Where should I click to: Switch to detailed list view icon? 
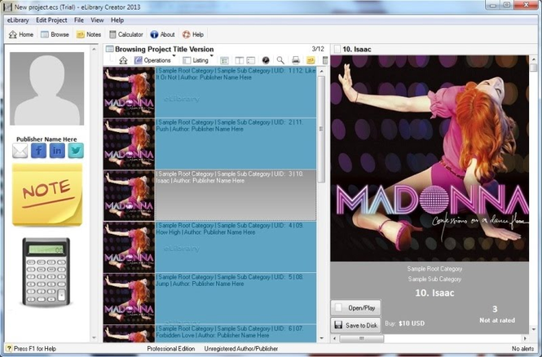tap(224, 60)
